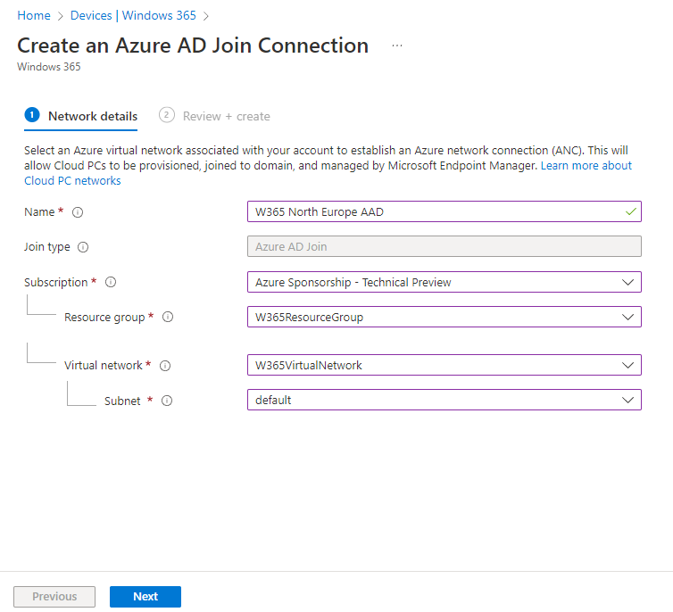673x612 pixels.
Task: Expand the Subscription dropdown
Action: (x=445, y=282)
